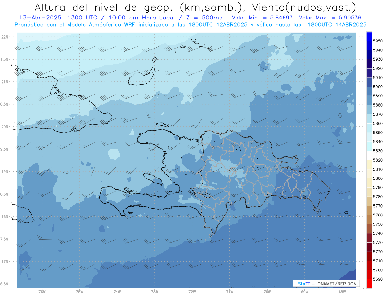Click the legend value 5900
Viewport: 384px width, 296px height.
[x=378, y=87]
